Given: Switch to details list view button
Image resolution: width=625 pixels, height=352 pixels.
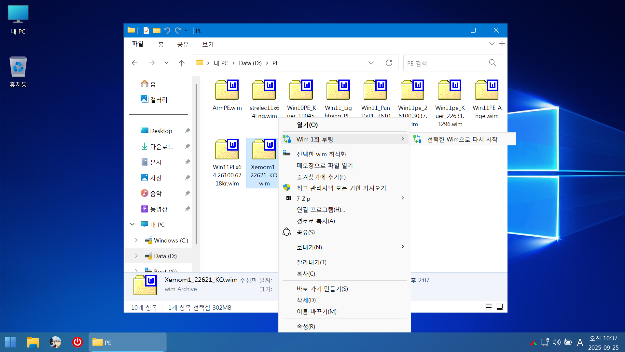Looking at the screenshot, I should click(x=489, y=307).
